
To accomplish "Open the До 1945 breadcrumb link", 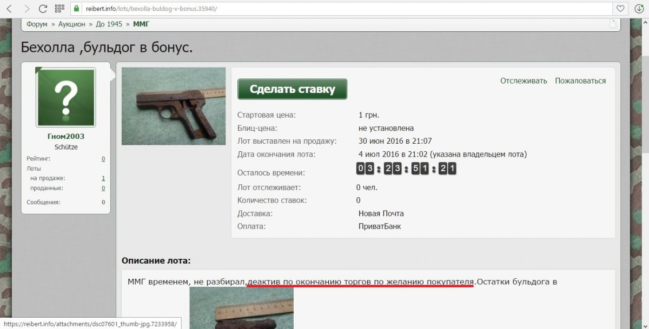I will 109,24.
